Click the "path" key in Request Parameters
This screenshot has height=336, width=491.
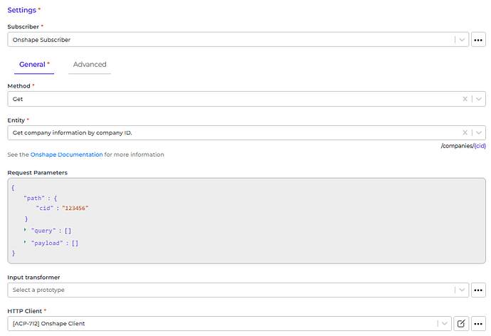tap(34, 198)
